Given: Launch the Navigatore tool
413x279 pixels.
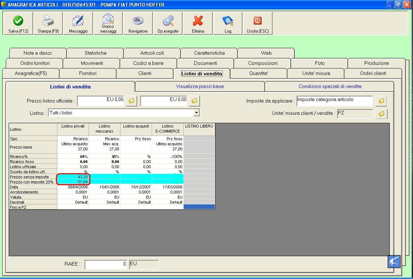Looking at the screenshot, I should coord(138,24).
